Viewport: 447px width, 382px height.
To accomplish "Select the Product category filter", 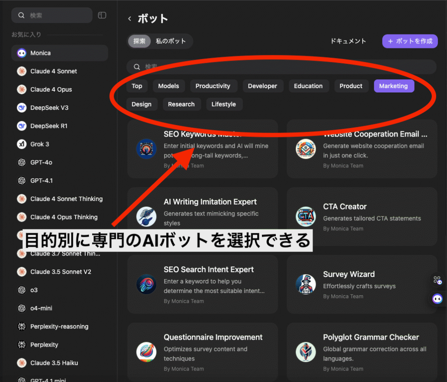I will pyautogui.click(x=351, y=86).
